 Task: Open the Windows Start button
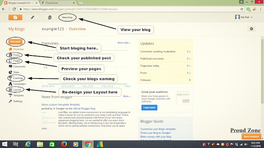click(5, 144)
